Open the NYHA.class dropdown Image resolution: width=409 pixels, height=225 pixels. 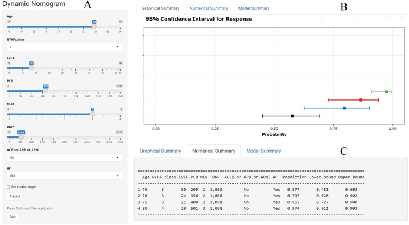65,47
